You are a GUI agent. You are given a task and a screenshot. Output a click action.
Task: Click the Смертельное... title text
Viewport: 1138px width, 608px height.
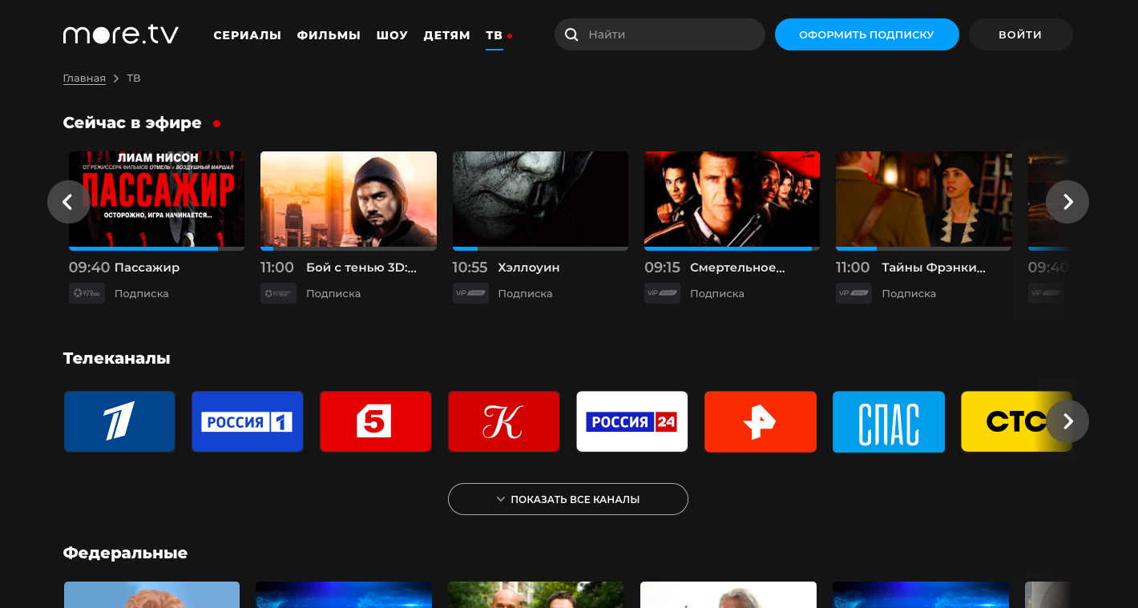tap(737, 268)
